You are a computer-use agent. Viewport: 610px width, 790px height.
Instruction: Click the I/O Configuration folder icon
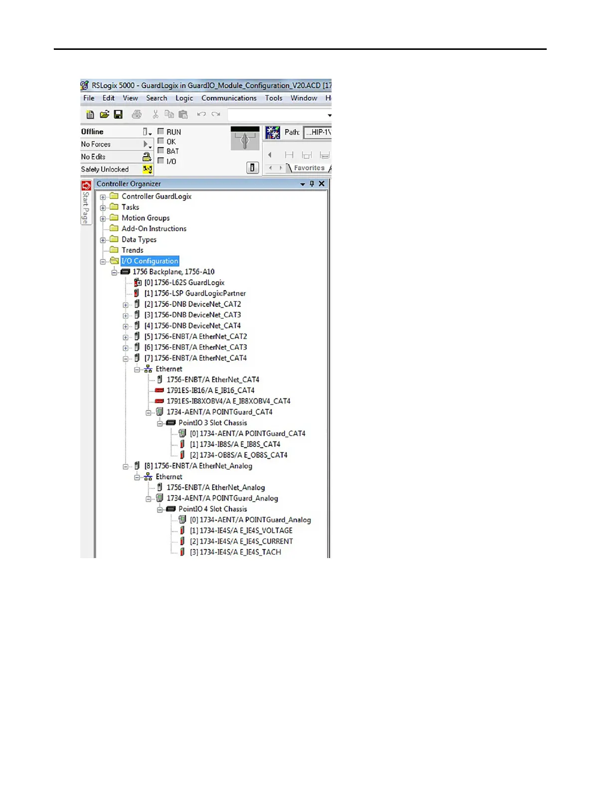(x=115, y=261)
